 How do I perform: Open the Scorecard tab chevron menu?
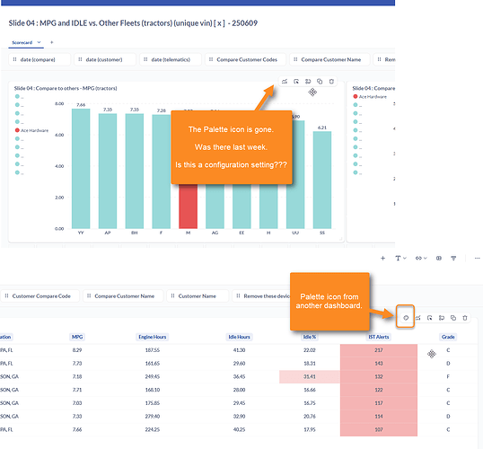(40, 42)
